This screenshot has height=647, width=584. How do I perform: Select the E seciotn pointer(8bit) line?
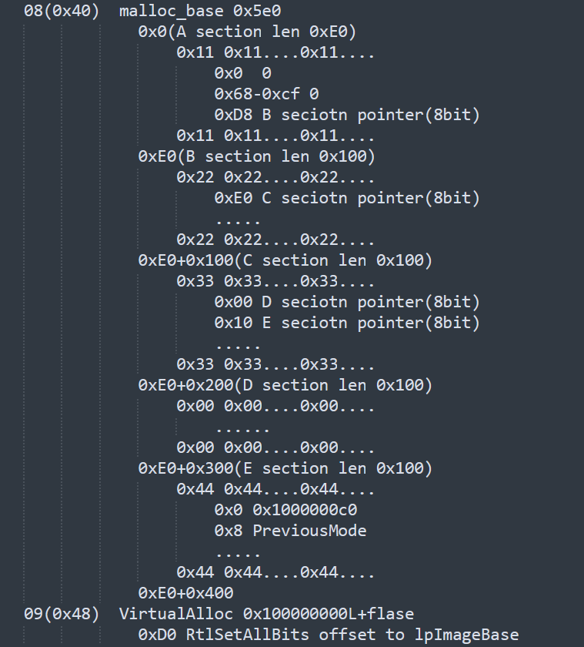click(347, 322)
